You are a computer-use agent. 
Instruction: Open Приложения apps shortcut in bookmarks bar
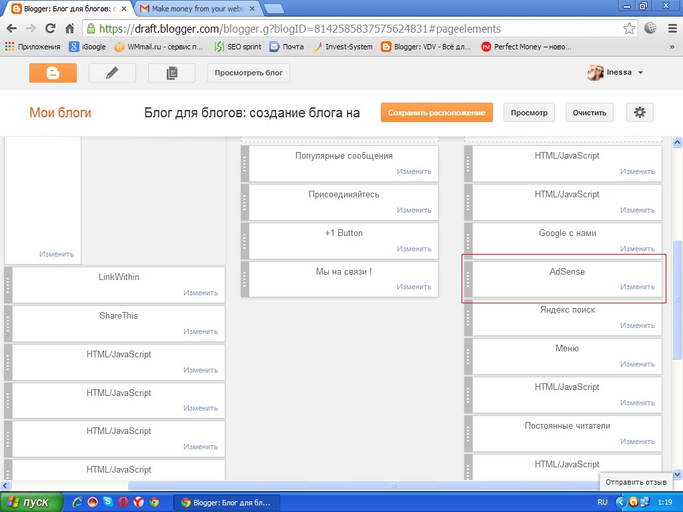(x=33, y=47)
